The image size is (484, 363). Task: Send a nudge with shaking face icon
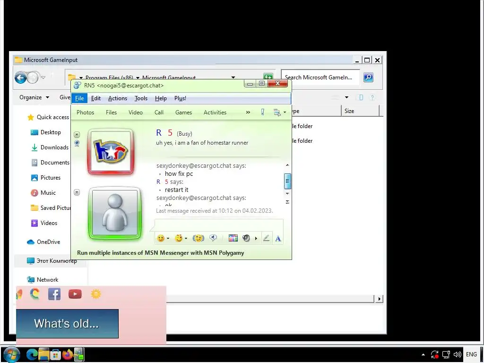[x=198, y=238]
